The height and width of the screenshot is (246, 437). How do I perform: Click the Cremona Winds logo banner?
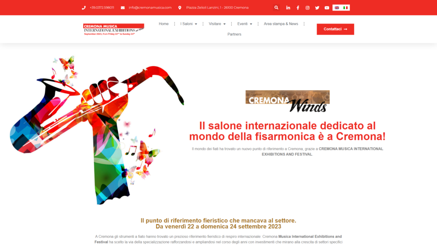pyautogui.click(x=288, y=101)
